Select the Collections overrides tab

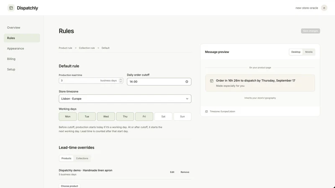coord(82,158)
